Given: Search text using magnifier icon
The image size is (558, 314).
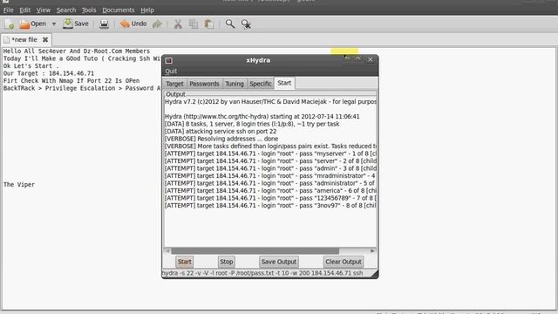Looking at the screenshot, I should click(x=230, y=24).
